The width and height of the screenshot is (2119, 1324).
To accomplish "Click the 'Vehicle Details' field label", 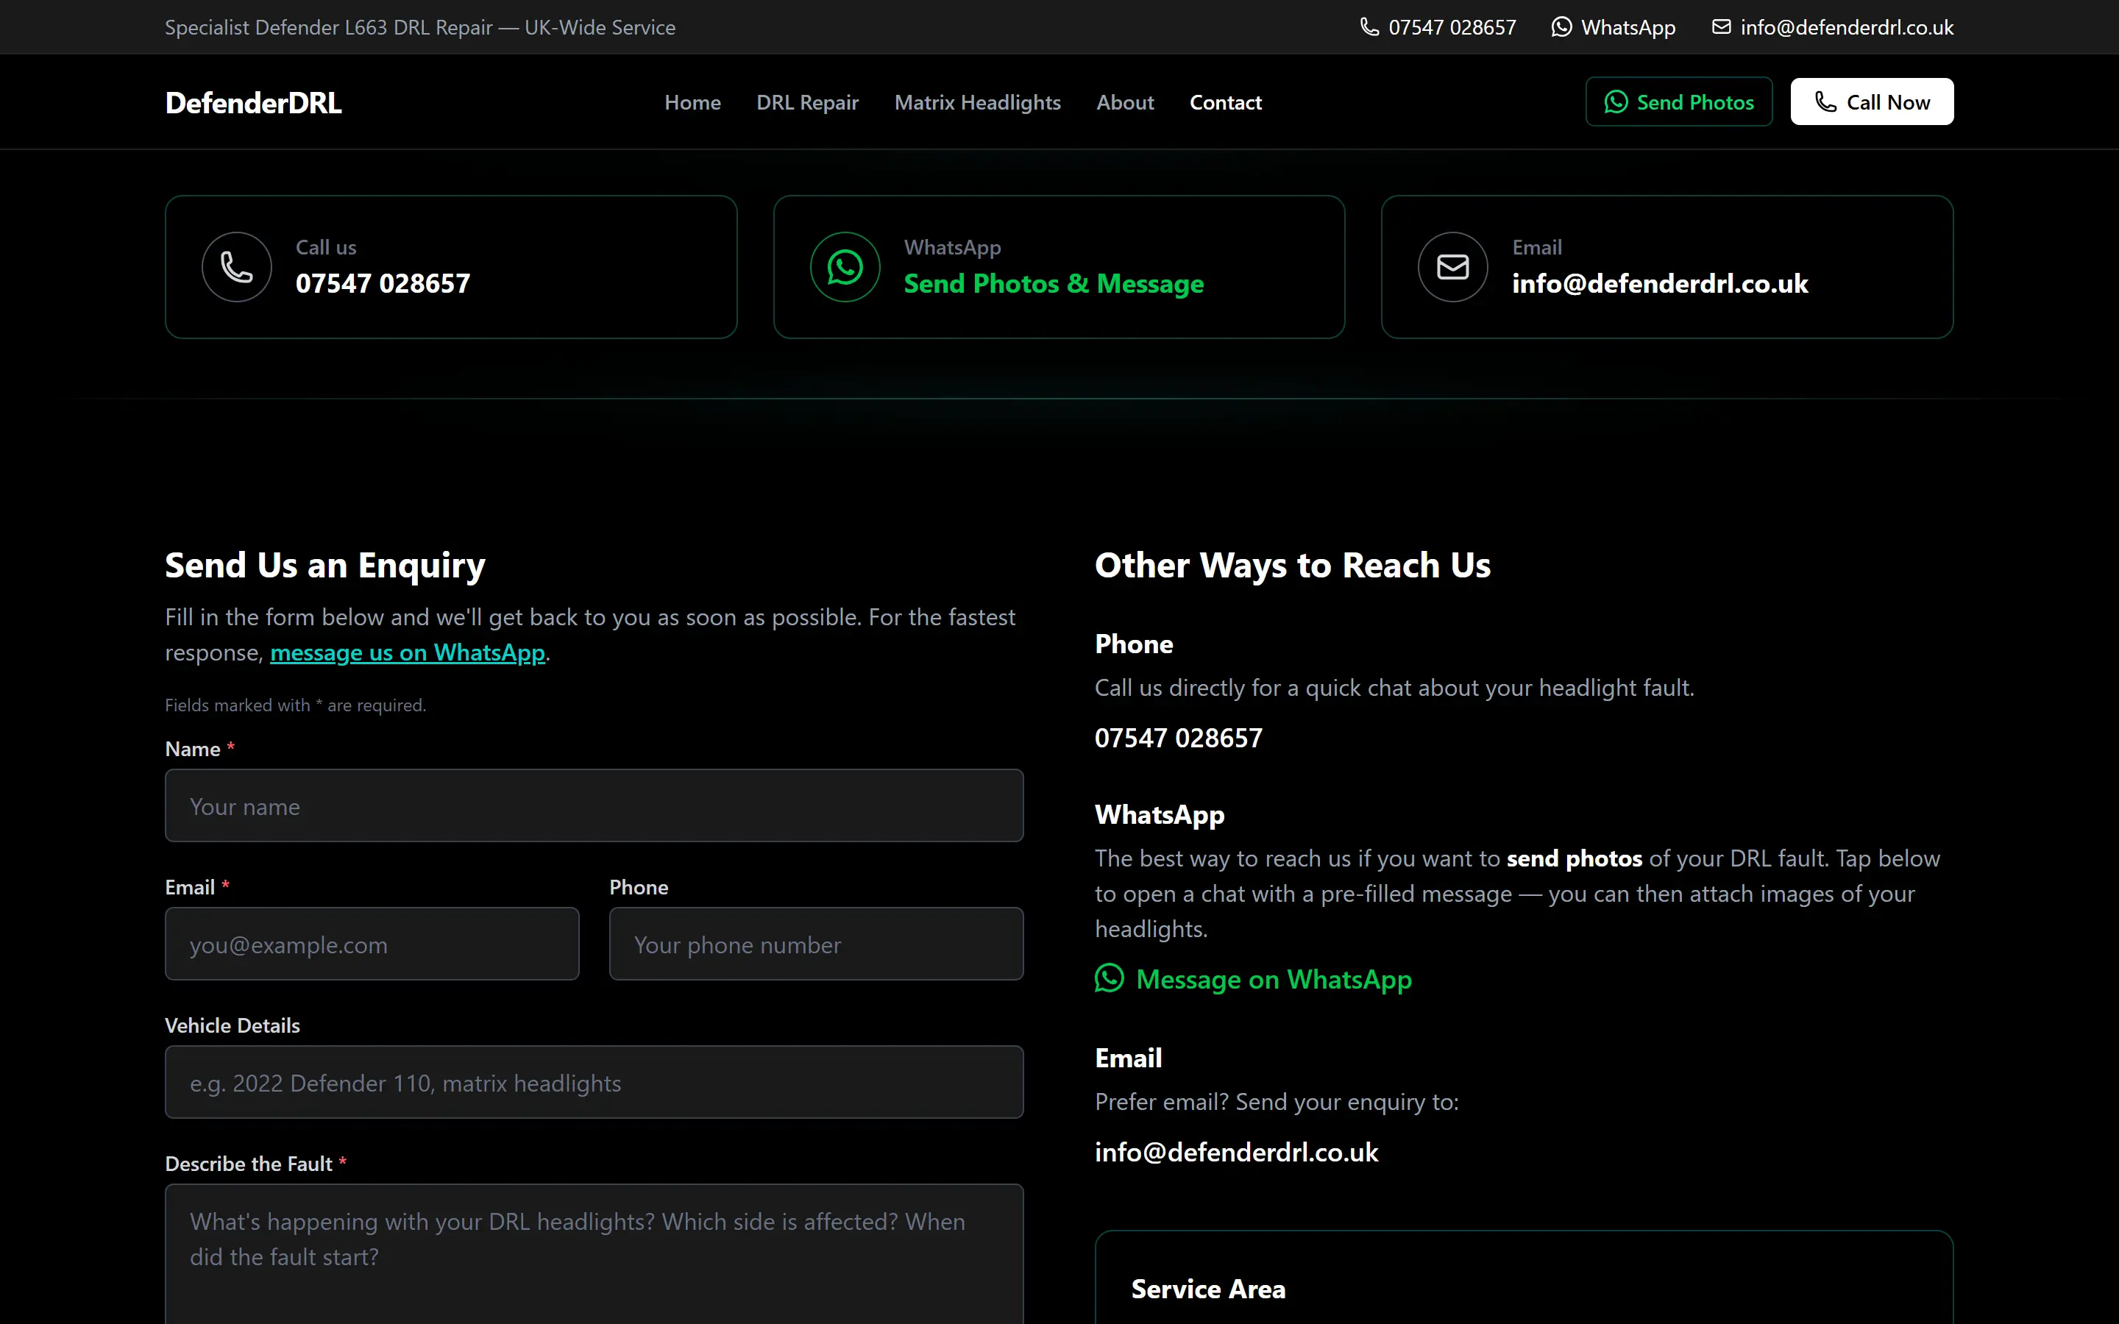I will point(233,1025).
